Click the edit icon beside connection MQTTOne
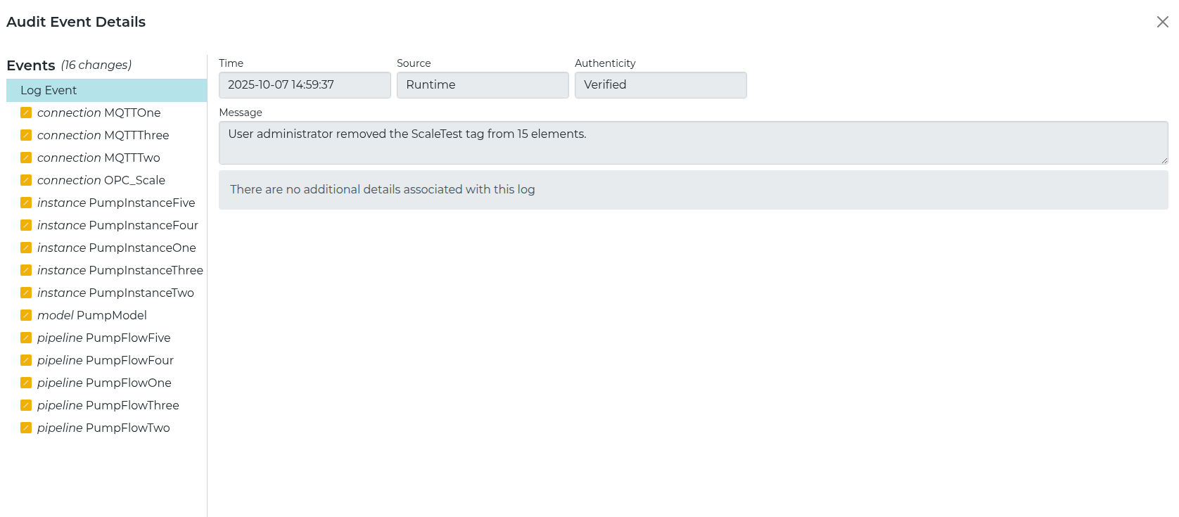1179x517 pixels. [26, 113]
